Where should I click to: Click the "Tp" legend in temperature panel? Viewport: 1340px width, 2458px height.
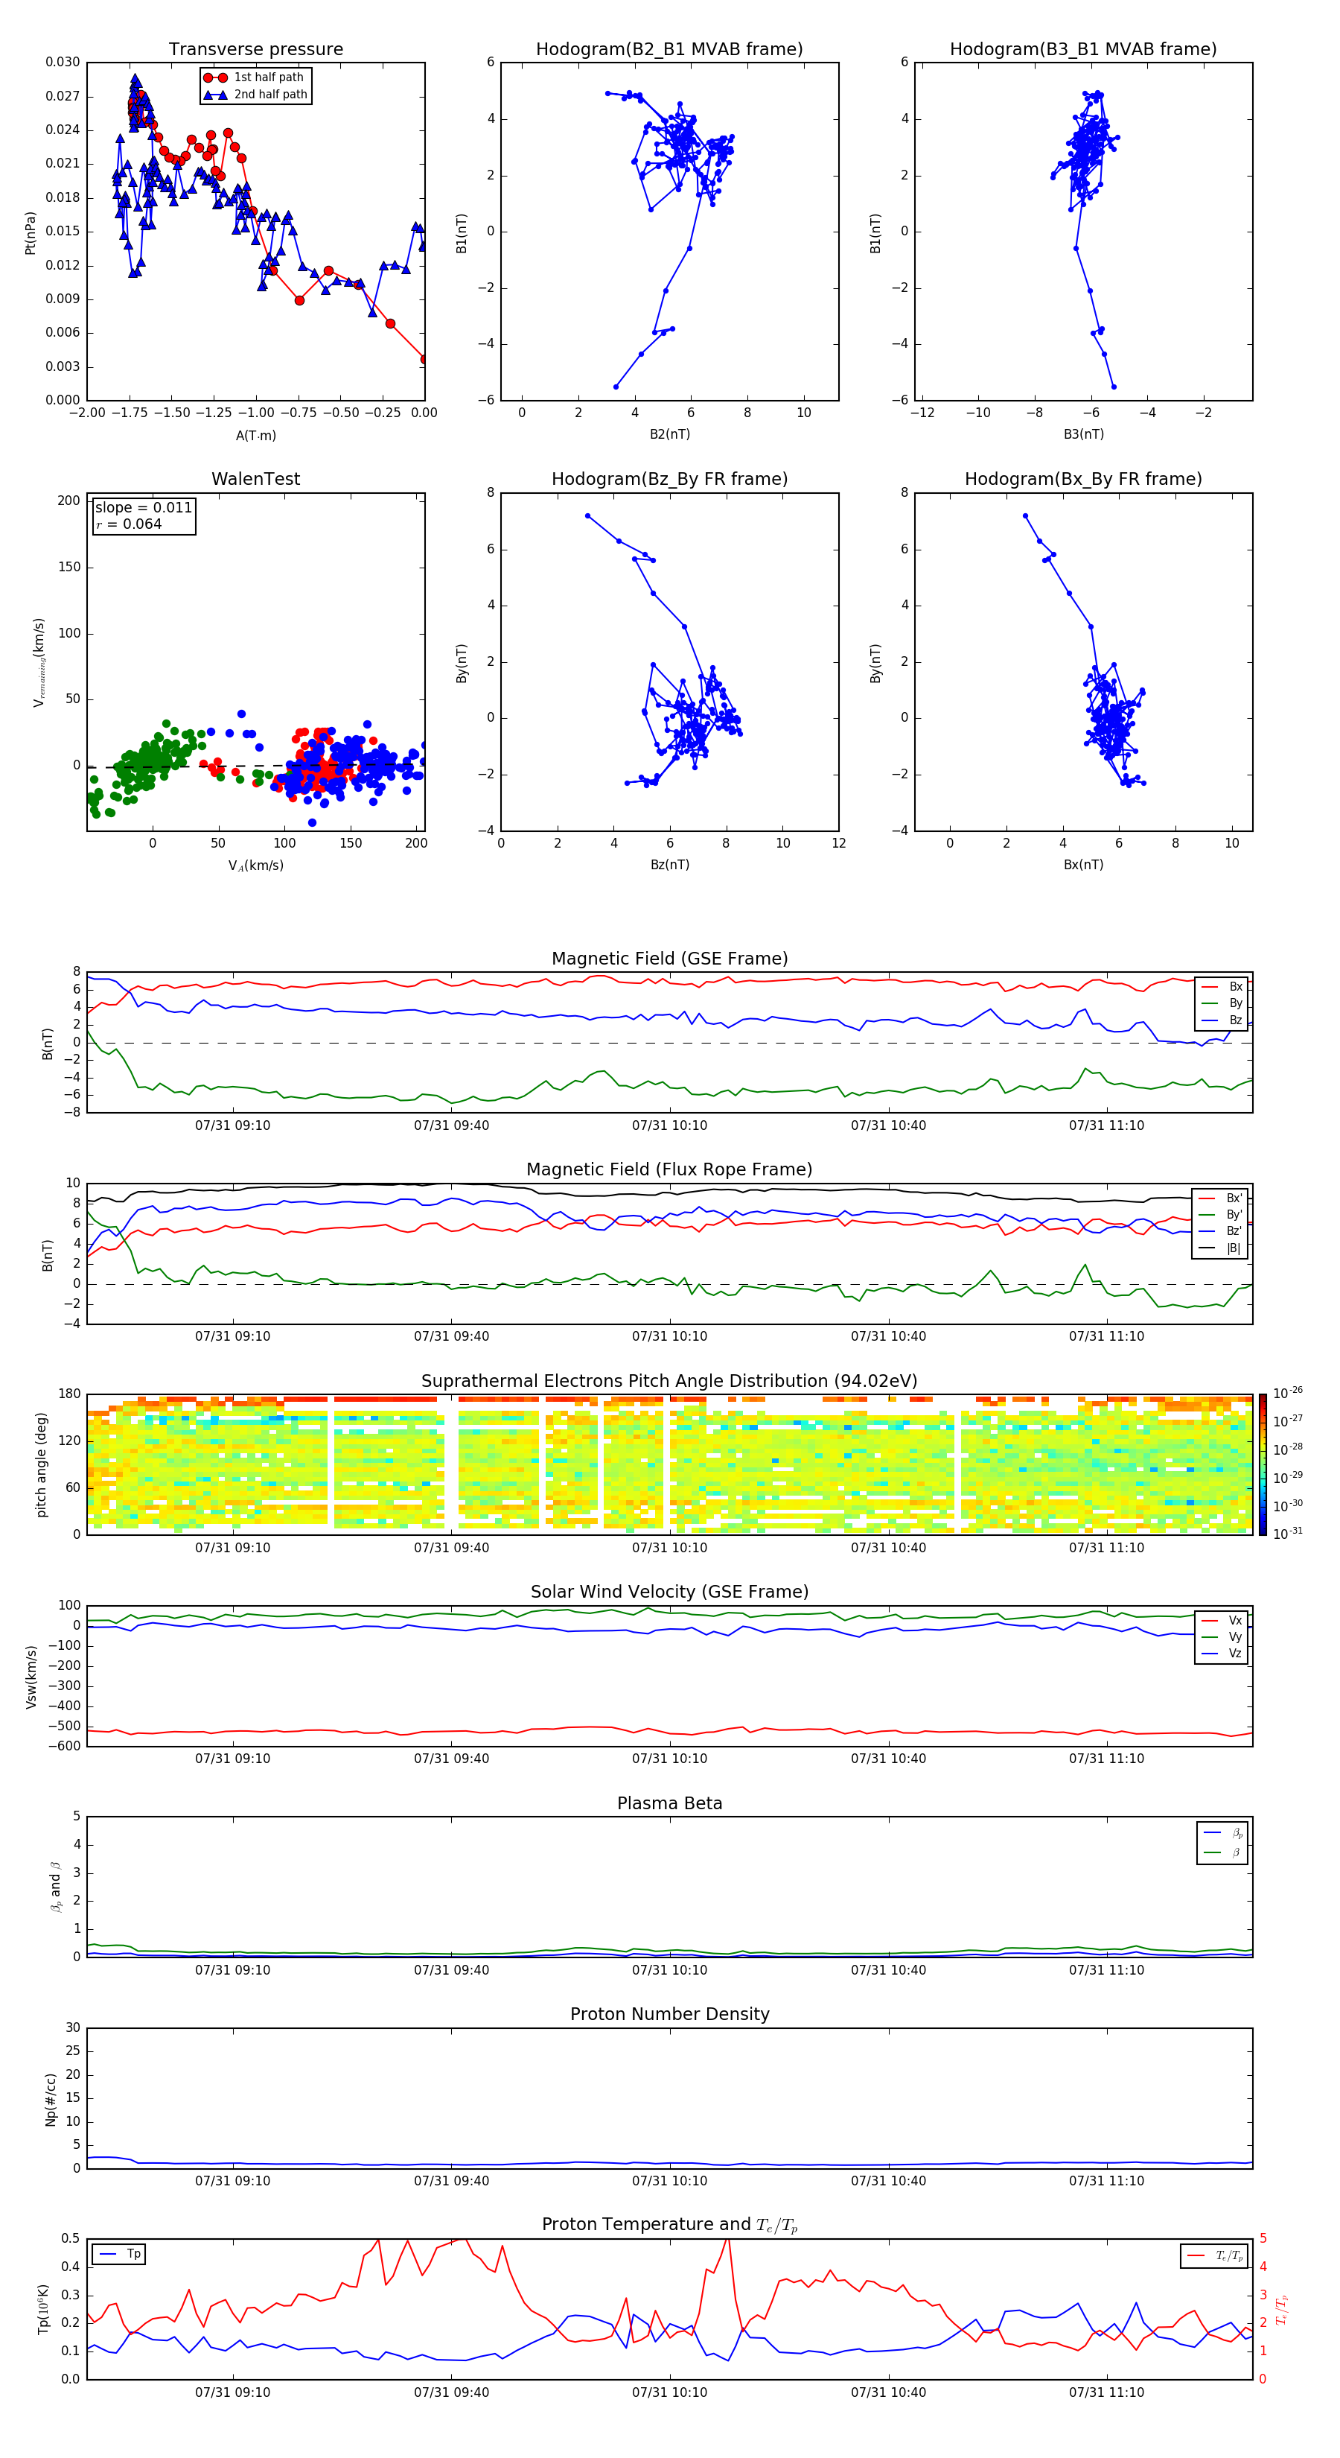(x=118, y=2254)
